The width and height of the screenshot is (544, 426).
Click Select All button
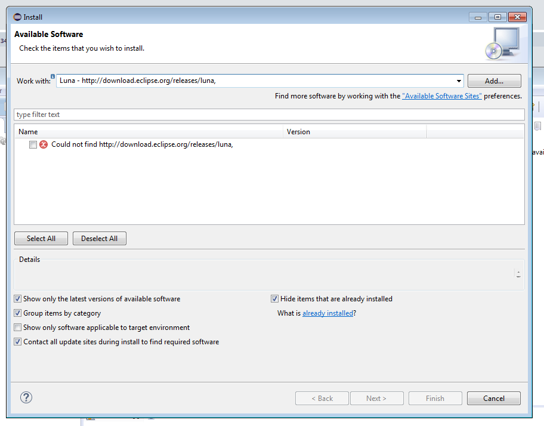[x=41, y=238]
